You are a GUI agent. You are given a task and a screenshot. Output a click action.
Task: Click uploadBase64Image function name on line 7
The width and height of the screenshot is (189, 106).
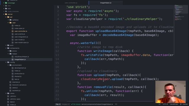(x=111, y=31)
